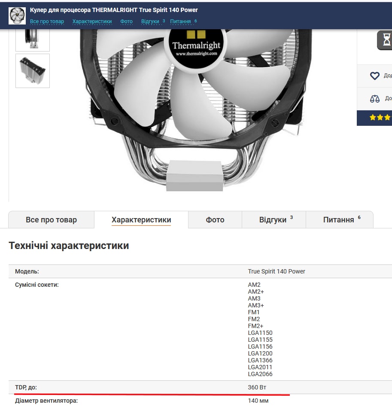Click the 'FM2+' socket entry

tap(255, 326)
